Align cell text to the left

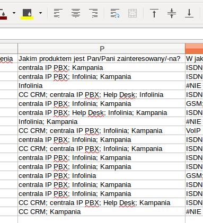point(58,13)
